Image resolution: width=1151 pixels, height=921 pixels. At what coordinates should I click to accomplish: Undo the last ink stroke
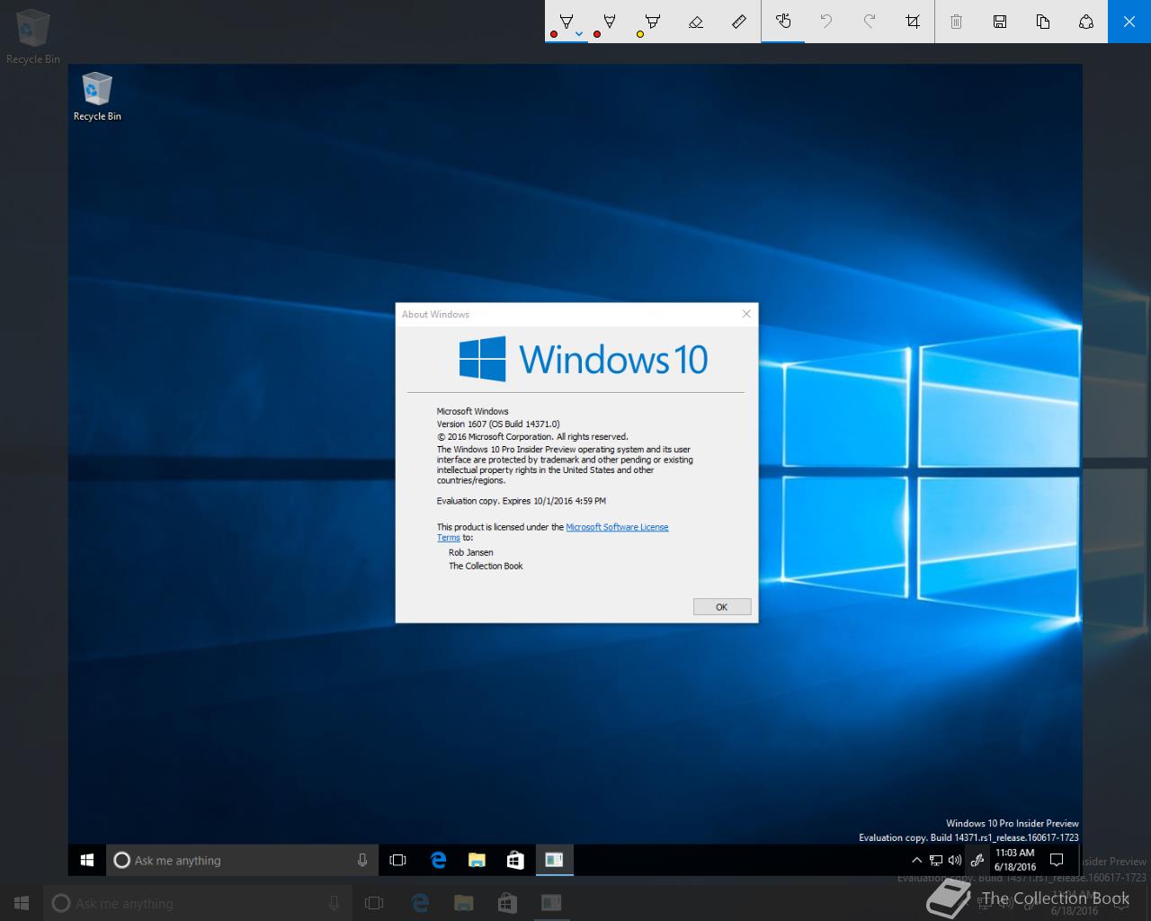[826, 21]
